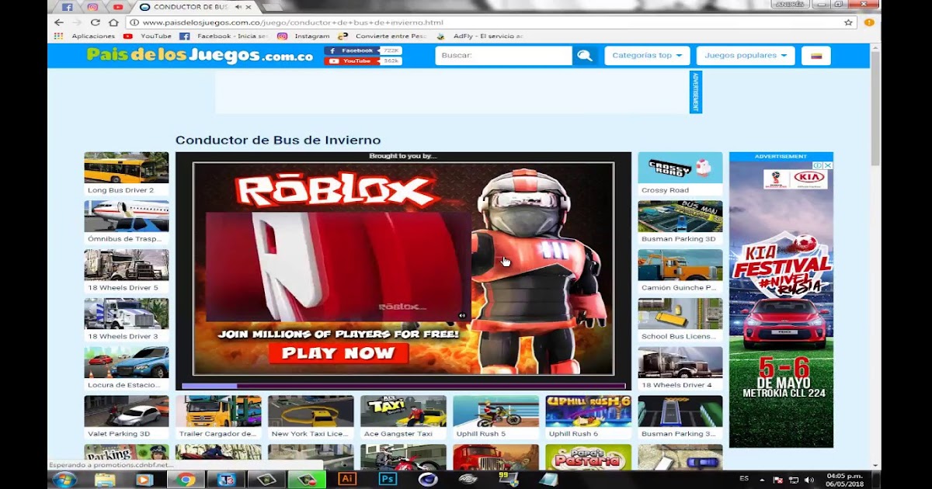Open Convierte entre Pesos bookmark
This screenshot has height=489, width=932.
point(382,36)
